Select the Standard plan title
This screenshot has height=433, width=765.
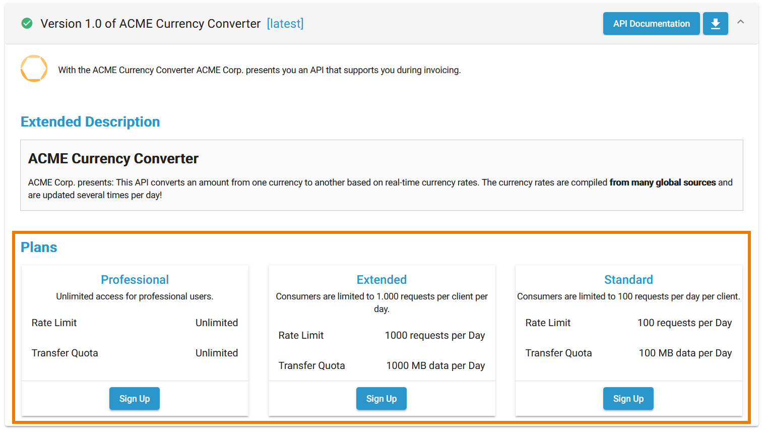[x=628, y=280]
